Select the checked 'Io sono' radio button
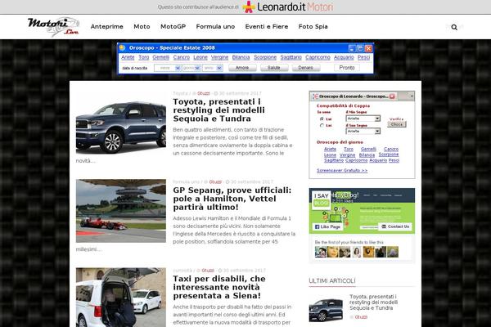Image resolution: width=491 pixels, height=327 pixels. pyautogui.click(x=322, y=119)
